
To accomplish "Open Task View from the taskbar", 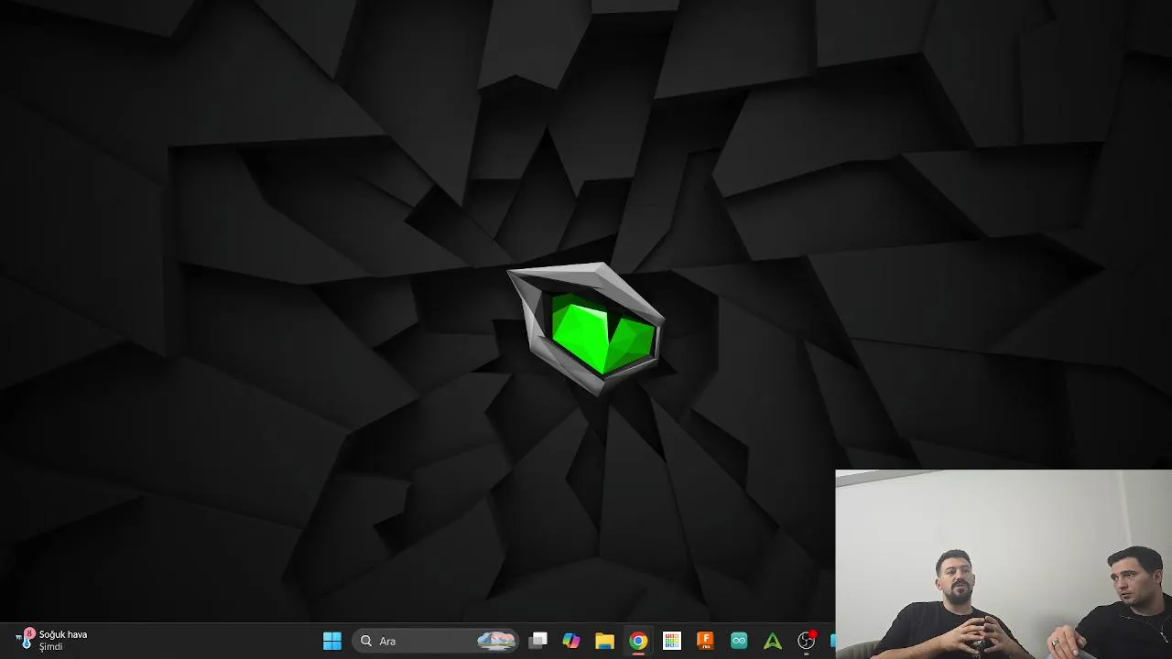I will pos(538,641).
